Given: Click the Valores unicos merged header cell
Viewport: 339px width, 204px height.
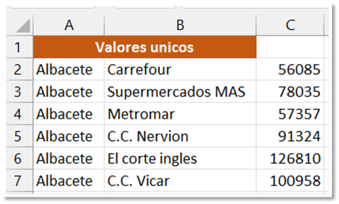Looking at the screenshot, I should (x=145, y=47).
